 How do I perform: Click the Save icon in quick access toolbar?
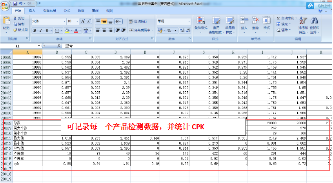pos(15,3)
